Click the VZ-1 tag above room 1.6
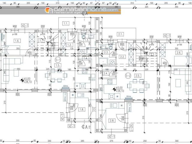The image size is (192, 144). [25, 25]
